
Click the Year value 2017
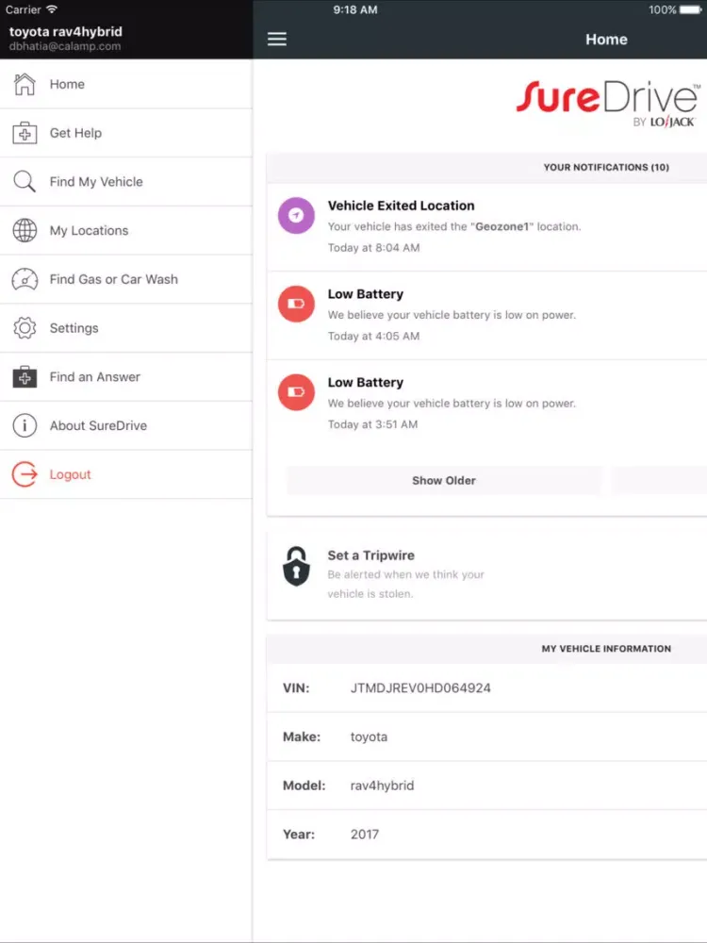point(365,835)
